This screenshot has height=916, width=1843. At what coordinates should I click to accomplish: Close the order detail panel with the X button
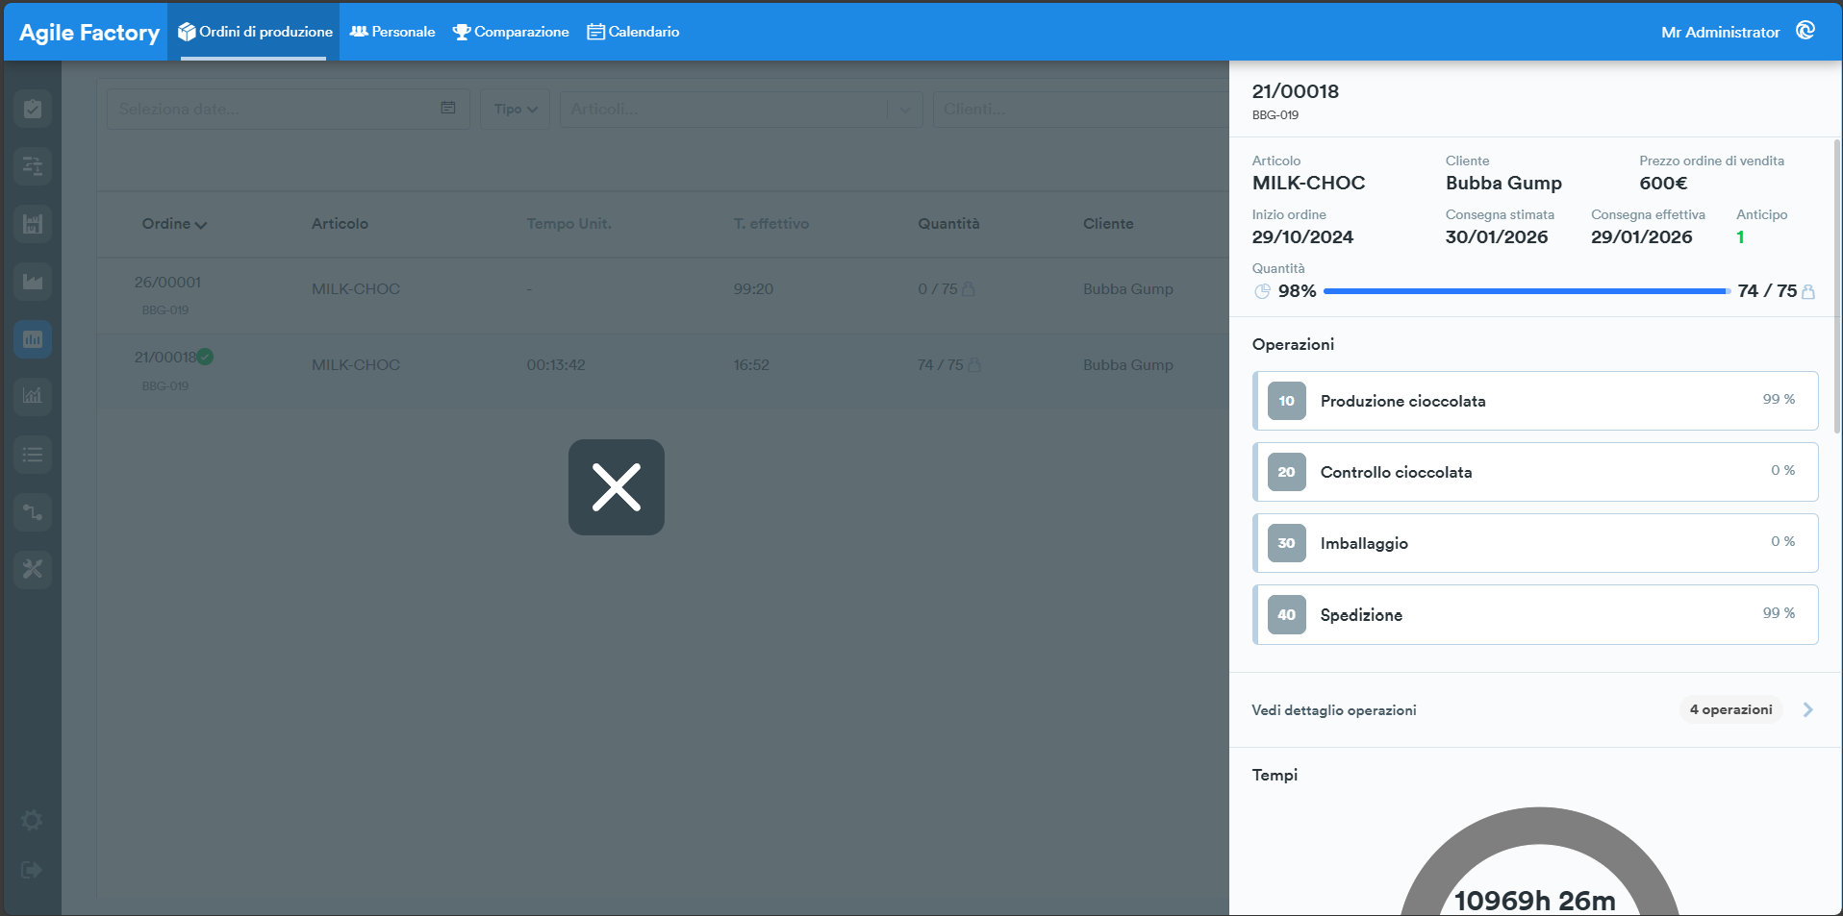pyautogui.click(x=616, y=486)
